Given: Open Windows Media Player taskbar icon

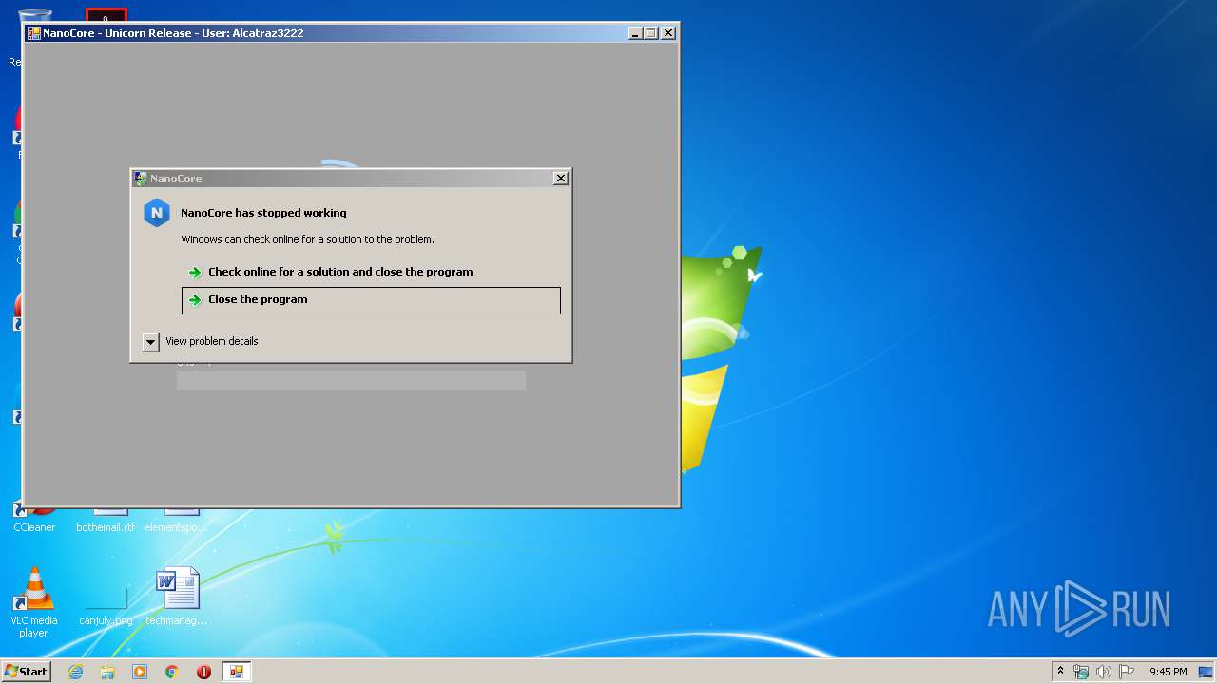Looking at the screenshot, I should [x=140, y=672].
